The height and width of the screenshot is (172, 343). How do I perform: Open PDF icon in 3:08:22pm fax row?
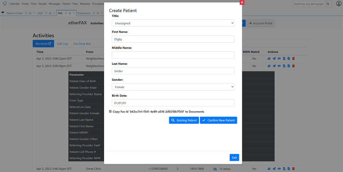pyautogui.click(x=284, y=59)
